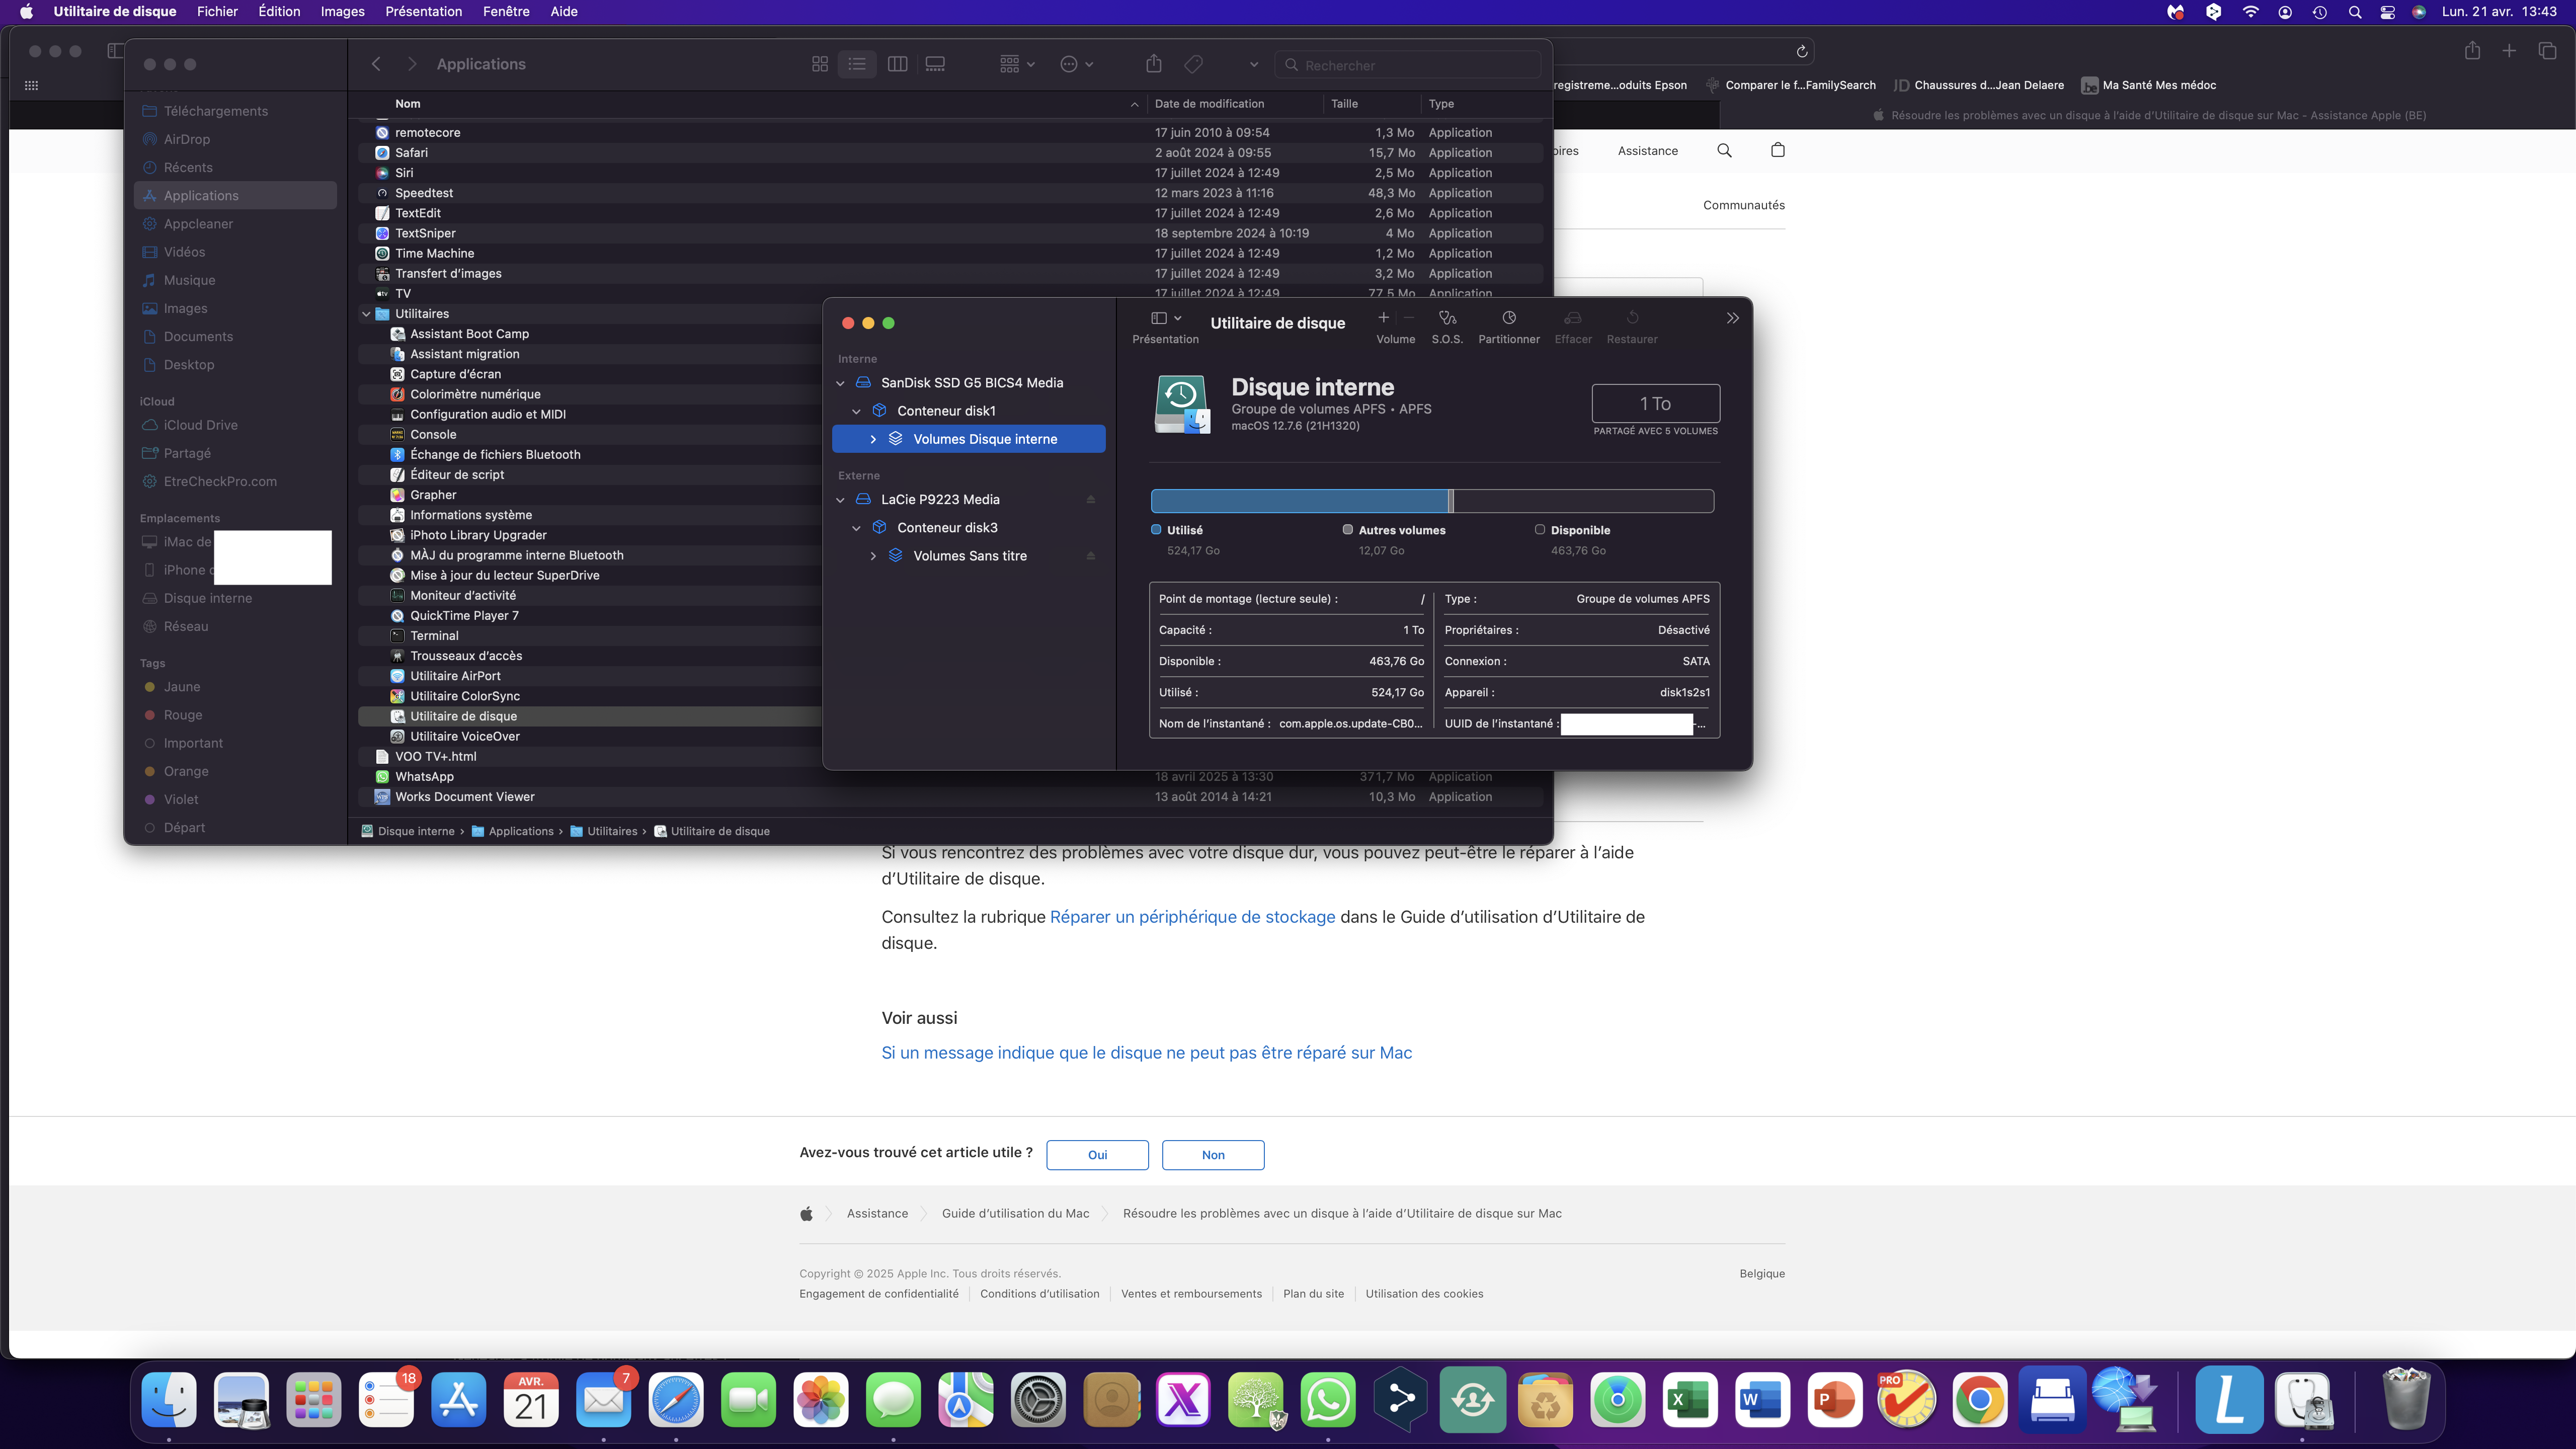Image resolution: width=2576 pixels, height=1449 pixels.
Task: Click the tags icon in Finder toolbar
Action: 1193,64
